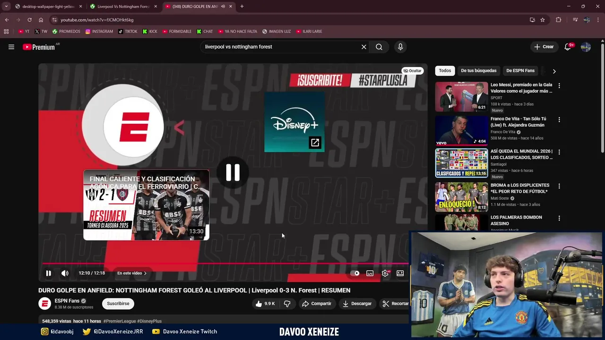Dislike the video with thumbs down
Screen dimensions: 605x340
tap(287, 304)
